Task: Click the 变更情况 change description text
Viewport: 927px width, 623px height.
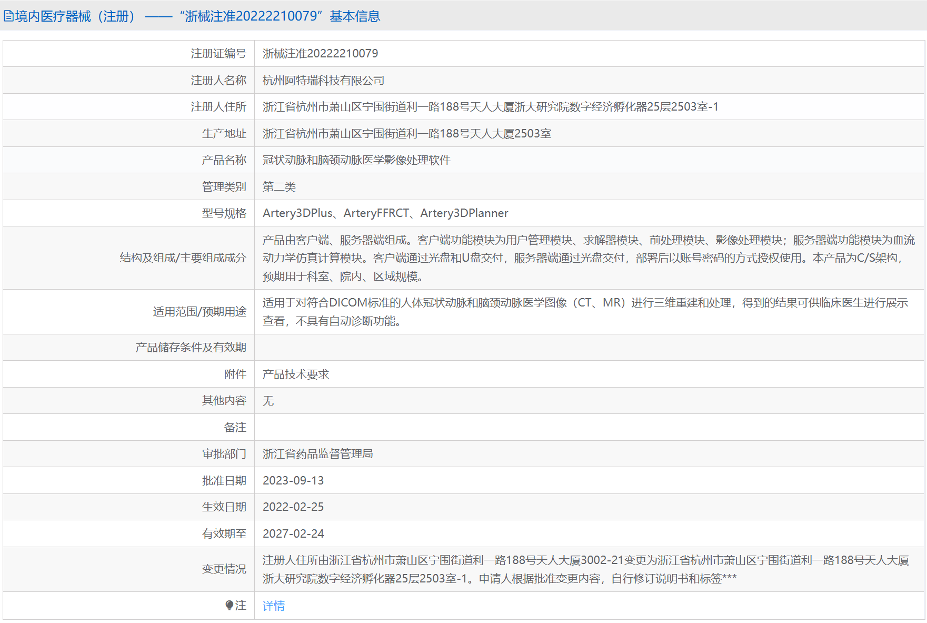Action: coord(585,569)
